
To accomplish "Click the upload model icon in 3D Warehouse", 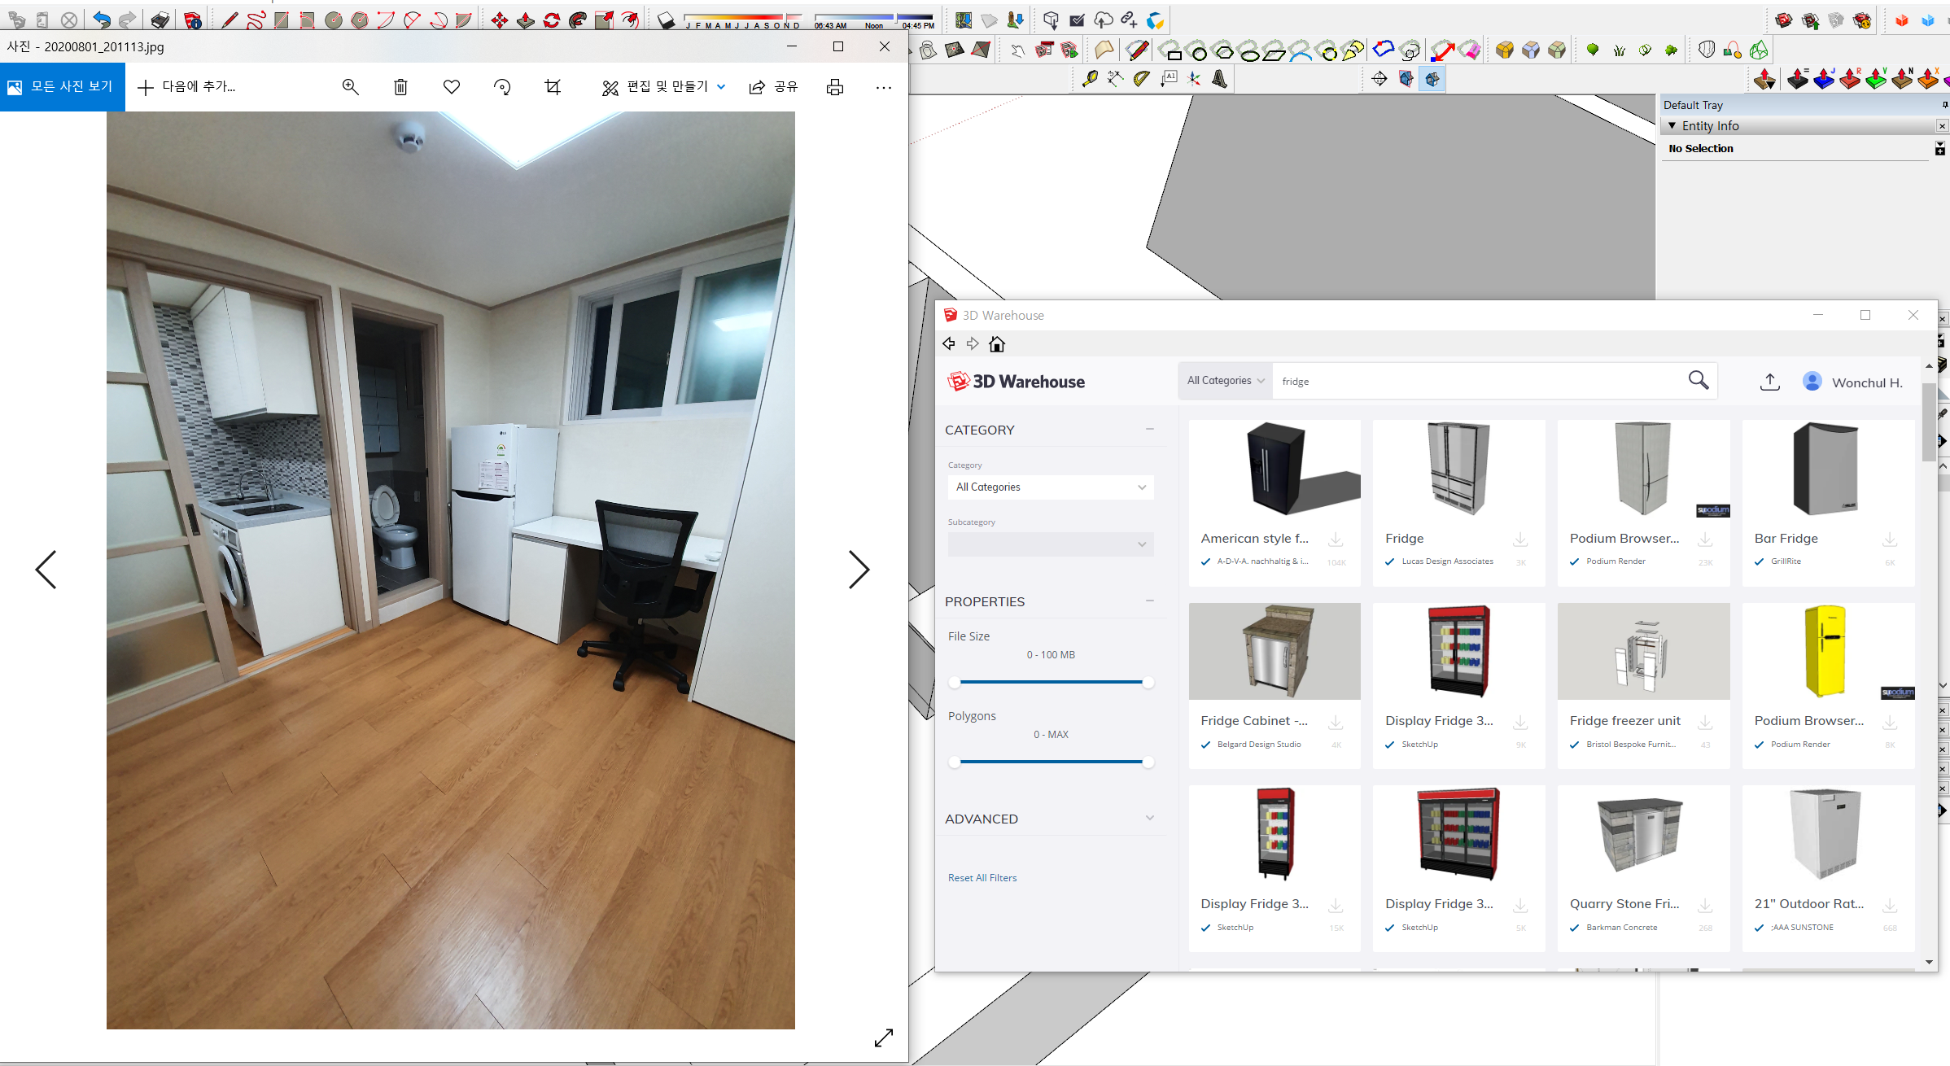I will coord(1769,382).
